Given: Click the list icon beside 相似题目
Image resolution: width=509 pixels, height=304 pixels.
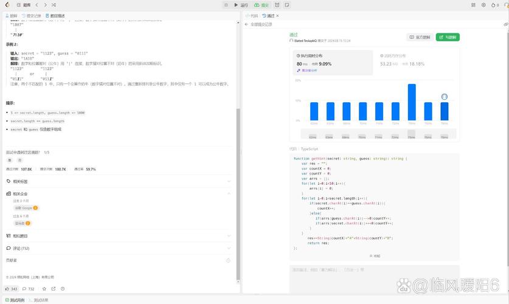Looking at the screenshot, I should click(x=9, y=236).
